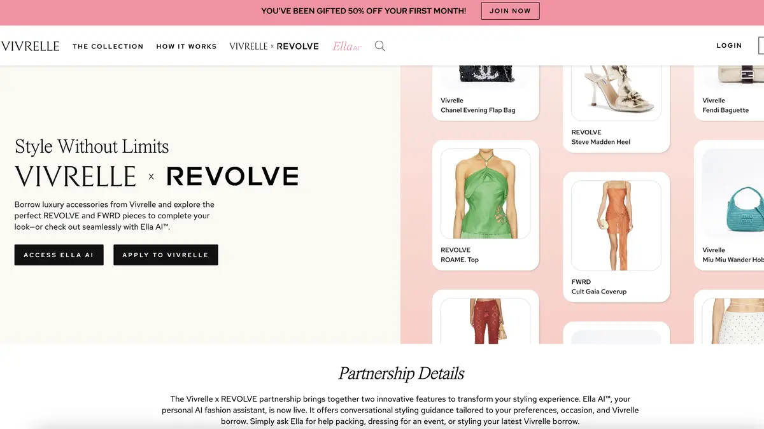
Task: Select the orange Cult Gaia Coverup image
Action: pyautogui.click(x=616, y=226)
